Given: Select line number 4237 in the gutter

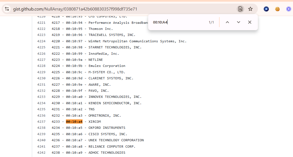Looking at the screenshot, I should (x=41, y=122).
